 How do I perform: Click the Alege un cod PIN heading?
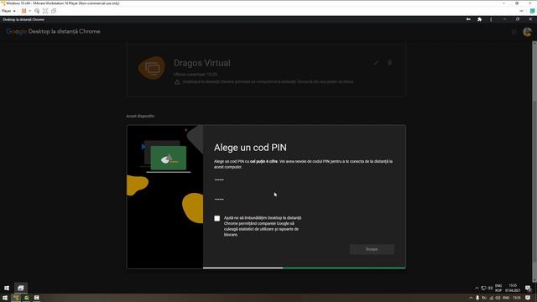[250, 148]
